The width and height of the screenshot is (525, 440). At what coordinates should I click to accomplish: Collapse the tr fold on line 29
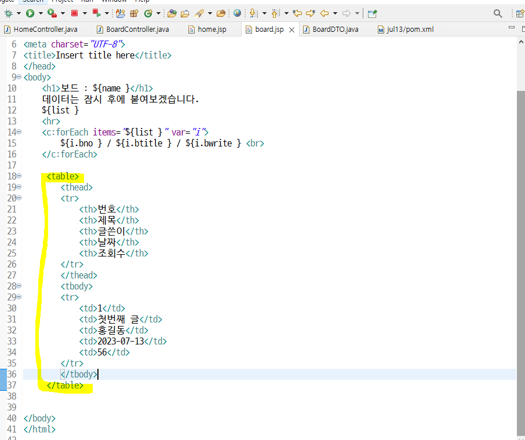click(19, 297)
